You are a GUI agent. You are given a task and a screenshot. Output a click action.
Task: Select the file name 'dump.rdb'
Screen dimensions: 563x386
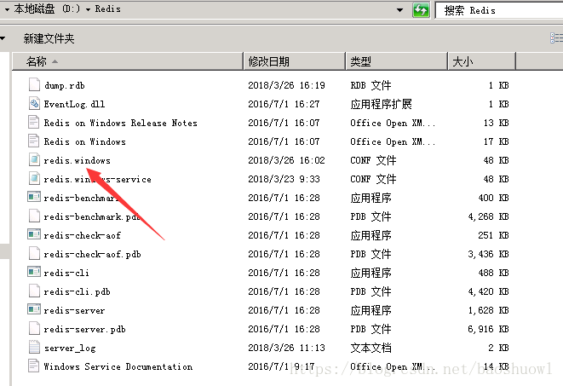(65, 85)
